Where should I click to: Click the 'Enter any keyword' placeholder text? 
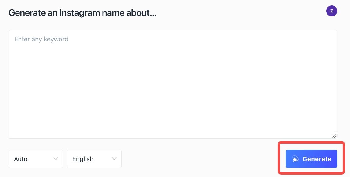41,39
